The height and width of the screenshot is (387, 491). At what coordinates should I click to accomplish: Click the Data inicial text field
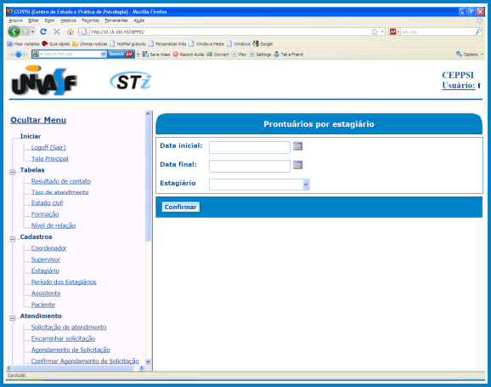[250, 147]
